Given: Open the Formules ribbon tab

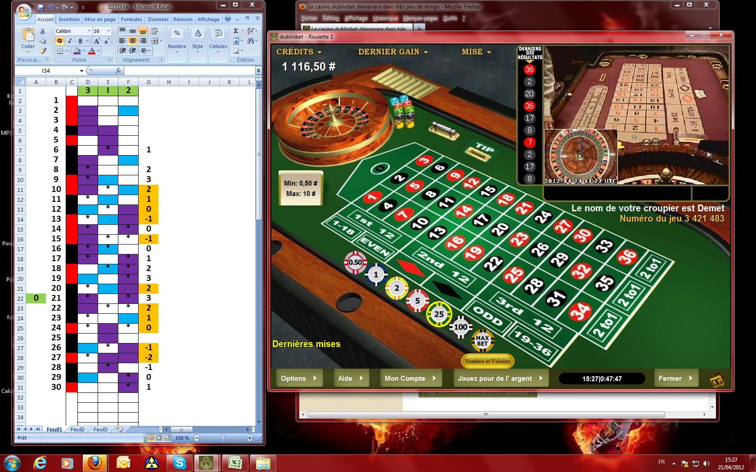Looking at the screenshot, I should [131, 19].
